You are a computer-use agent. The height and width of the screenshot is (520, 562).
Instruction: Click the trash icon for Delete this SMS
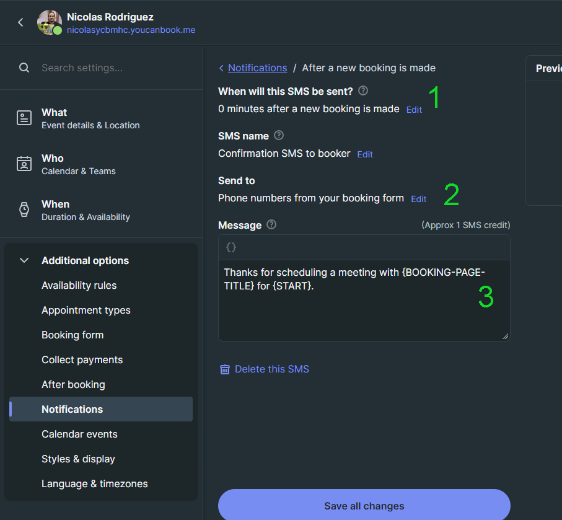coord(225,369)
